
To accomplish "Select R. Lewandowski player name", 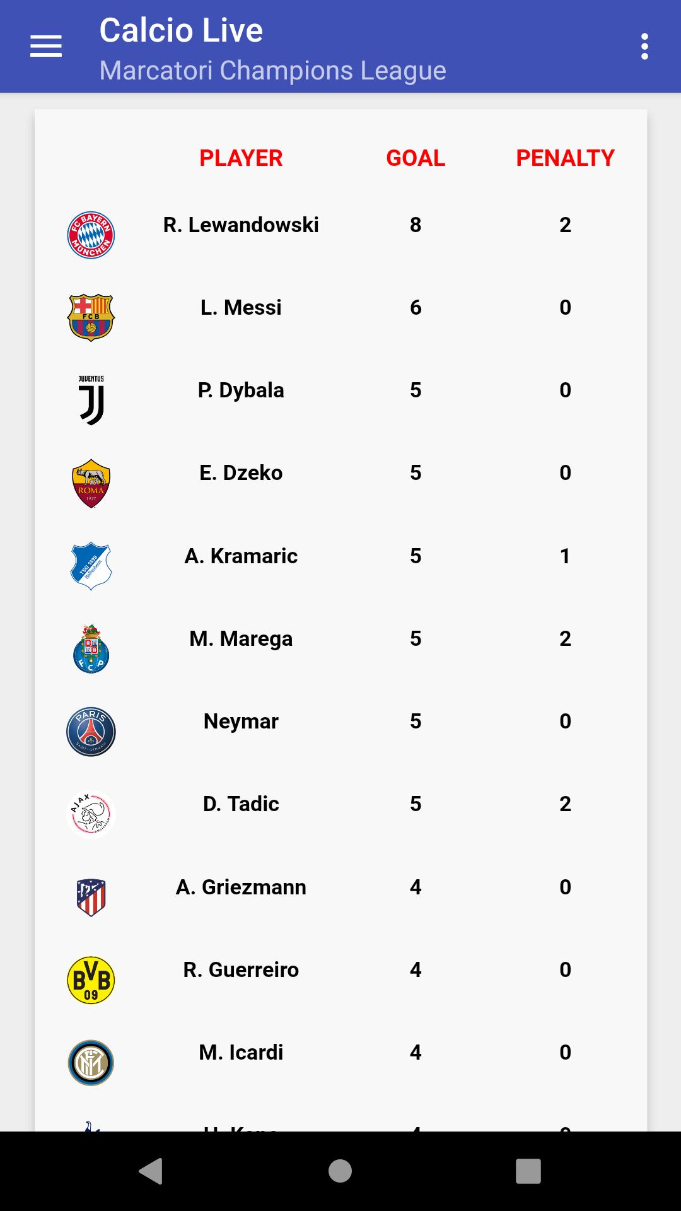I will click(241, 225).
